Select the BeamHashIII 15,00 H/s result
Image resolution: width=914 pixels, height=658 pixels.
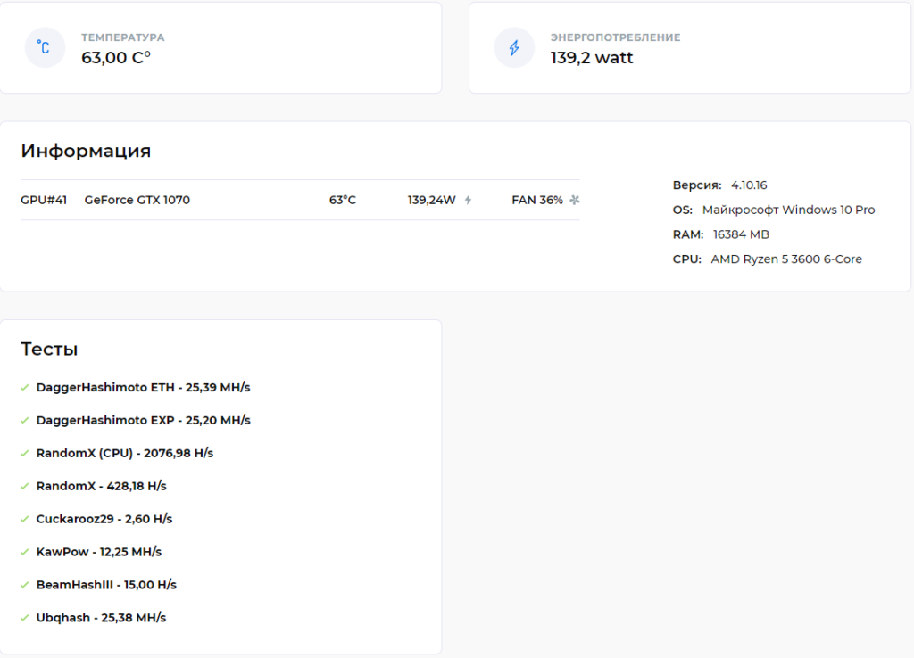pos(106,585)
